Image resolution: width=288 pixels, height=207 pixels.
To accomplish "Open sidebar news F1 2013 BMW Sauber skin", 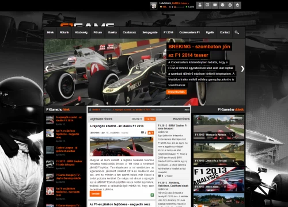I will click(69, 163).
